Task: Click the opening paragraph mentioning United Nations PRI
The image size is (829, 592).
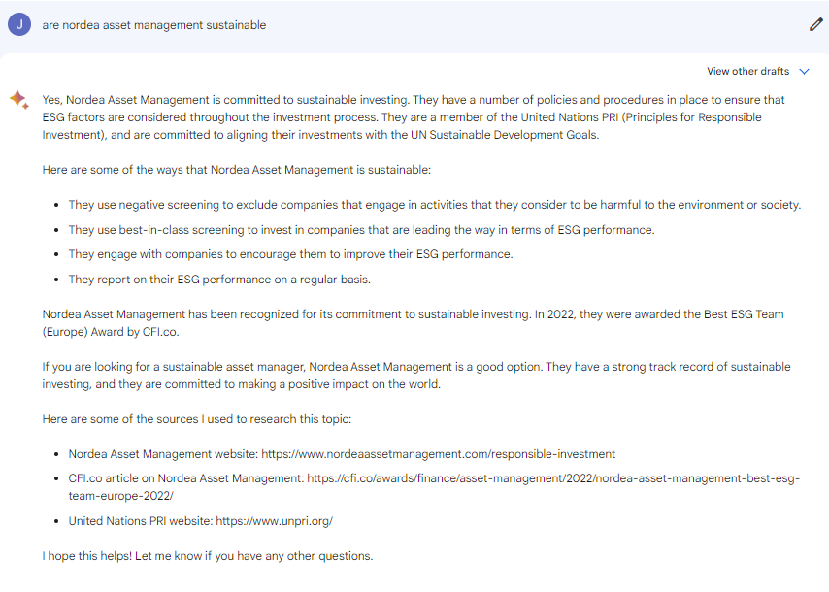Action: pos(414,117)
